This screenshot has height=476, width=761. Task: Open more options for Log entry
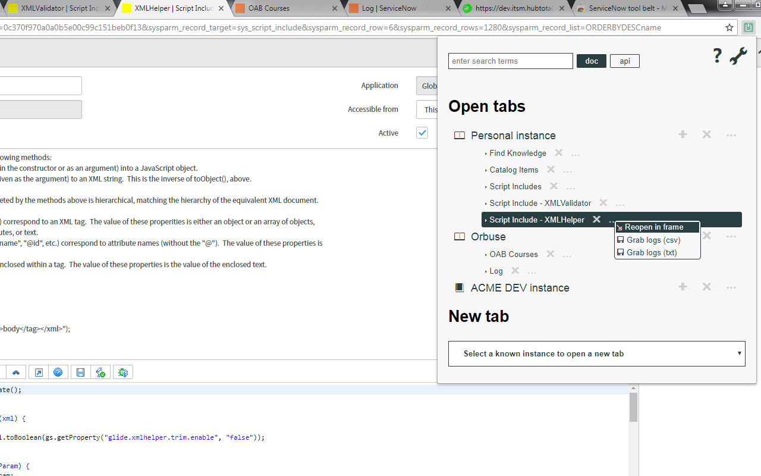[533, 272]
